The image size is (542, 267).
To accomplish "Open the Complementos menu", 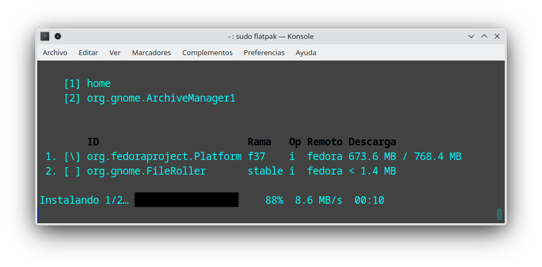I will (x=208, y=52).
